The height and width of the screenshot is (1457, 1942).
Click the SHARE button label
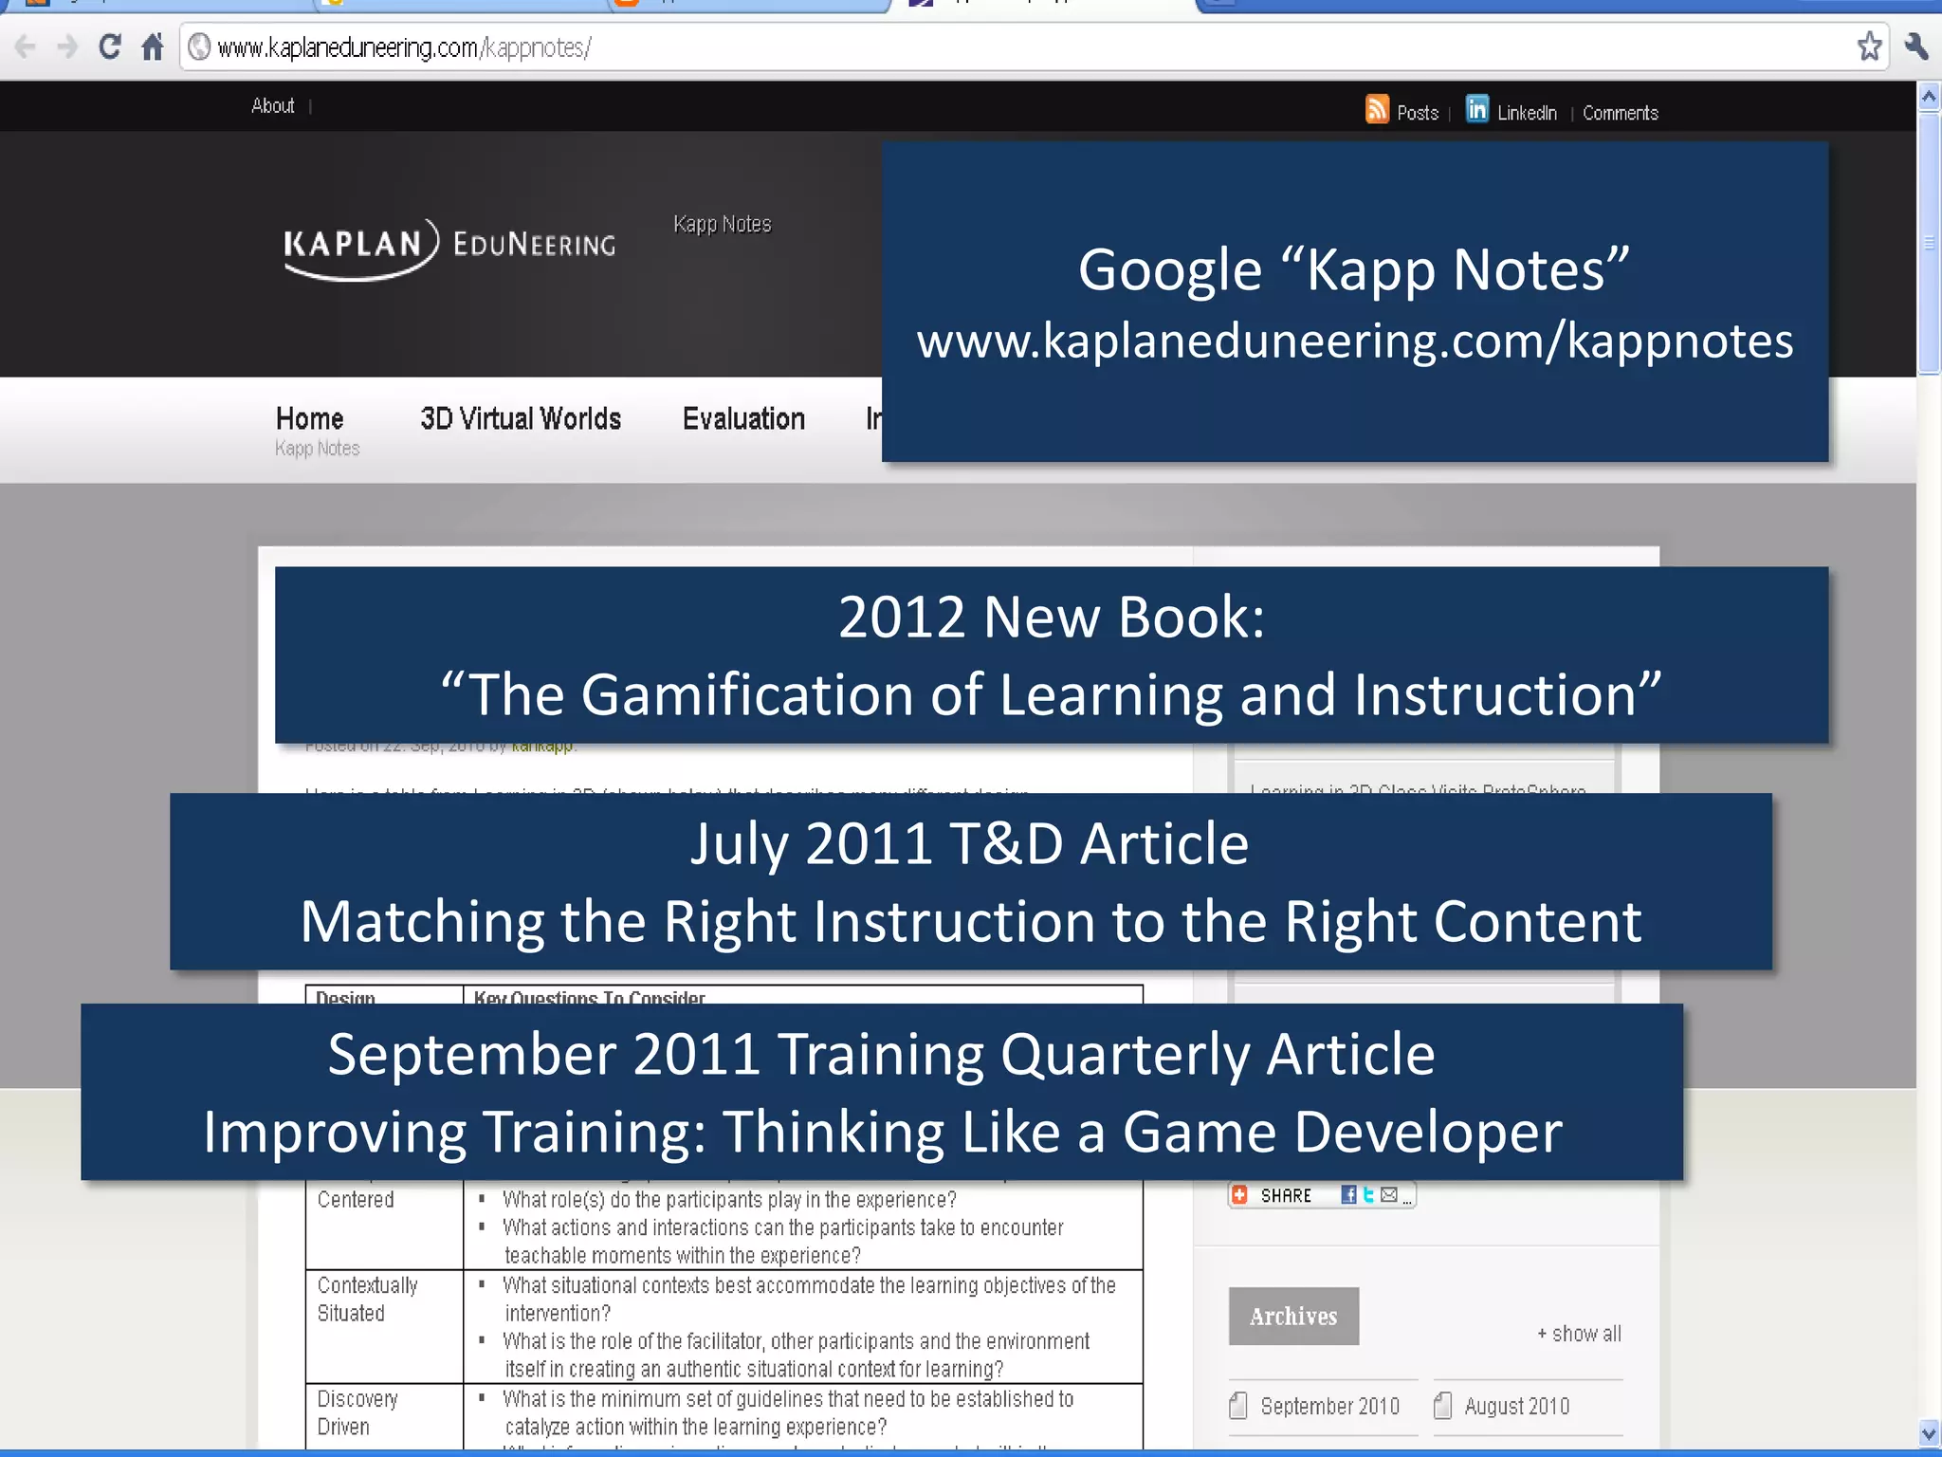(x=1287, y=1195)
